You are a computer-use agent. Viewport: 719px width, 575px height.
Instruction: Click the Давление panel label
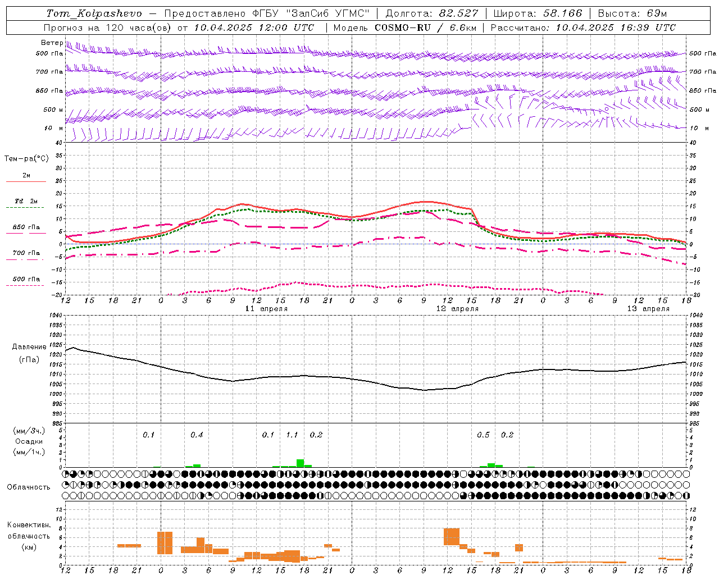(x=29, y=347)
